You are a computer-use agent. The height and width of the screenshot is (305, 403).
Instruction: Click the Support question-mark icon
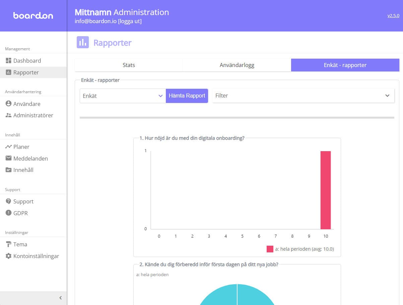pyautogui.click(x=8, y=201)
